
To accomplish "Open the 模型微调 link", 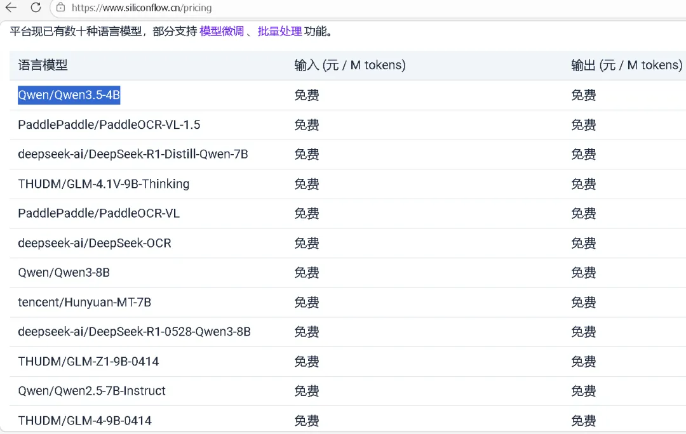I will [222, 32].
